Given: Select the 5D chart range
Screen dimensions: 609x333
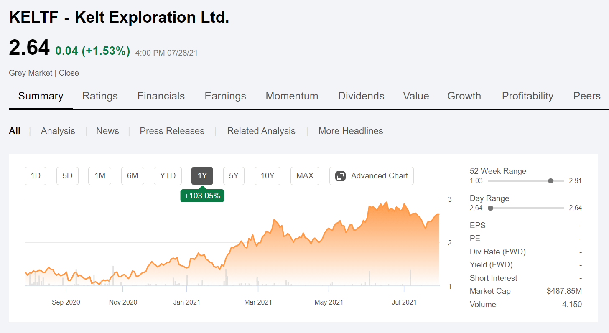Looking at the screenshot, I should click(x=67, y=176).
